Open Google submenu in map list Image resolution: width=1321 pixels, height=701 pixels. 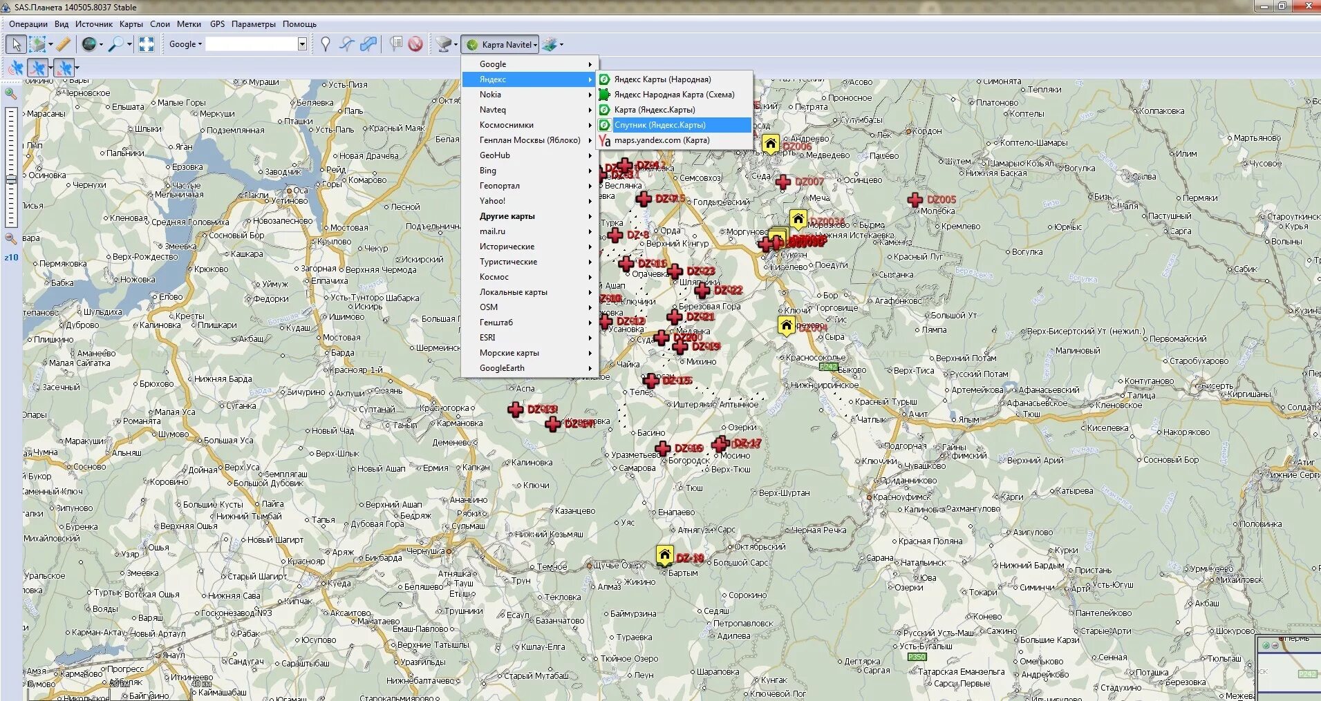tap(530, 64)
